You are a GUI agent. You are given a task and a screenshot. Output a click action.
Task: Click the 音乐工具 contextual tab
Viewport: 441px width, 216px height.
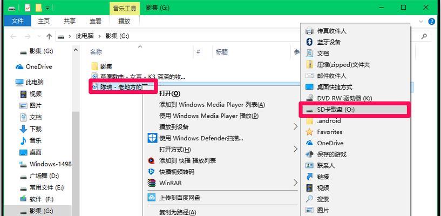point(125,8)
